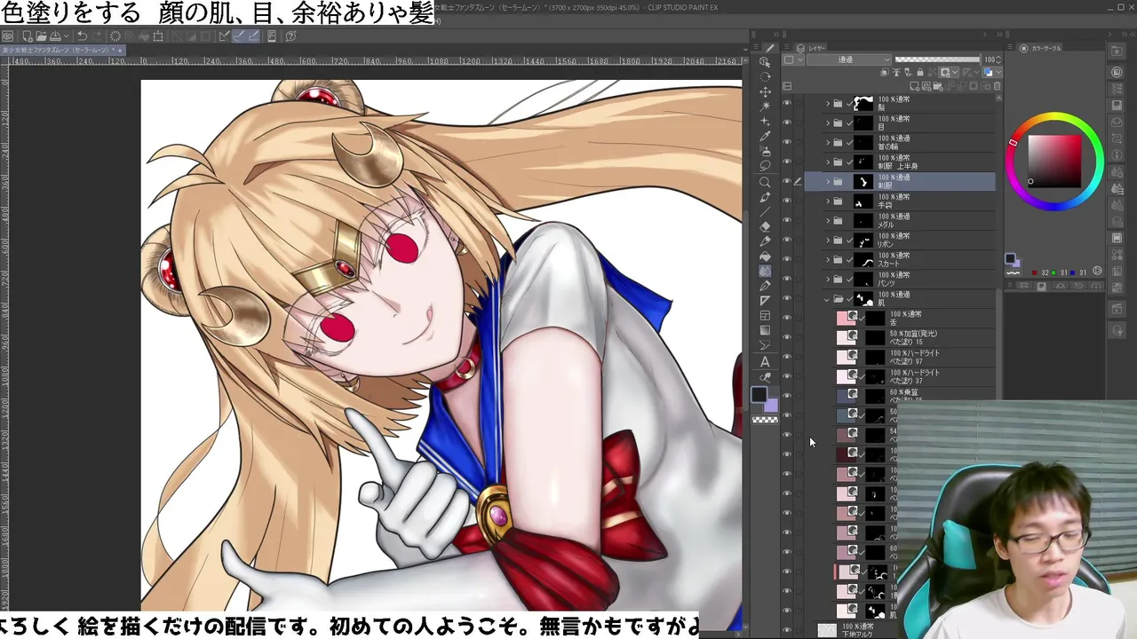The image size is (1137, 639).
Task: Hide the 目 folder layer
Action: coord(786,123)
